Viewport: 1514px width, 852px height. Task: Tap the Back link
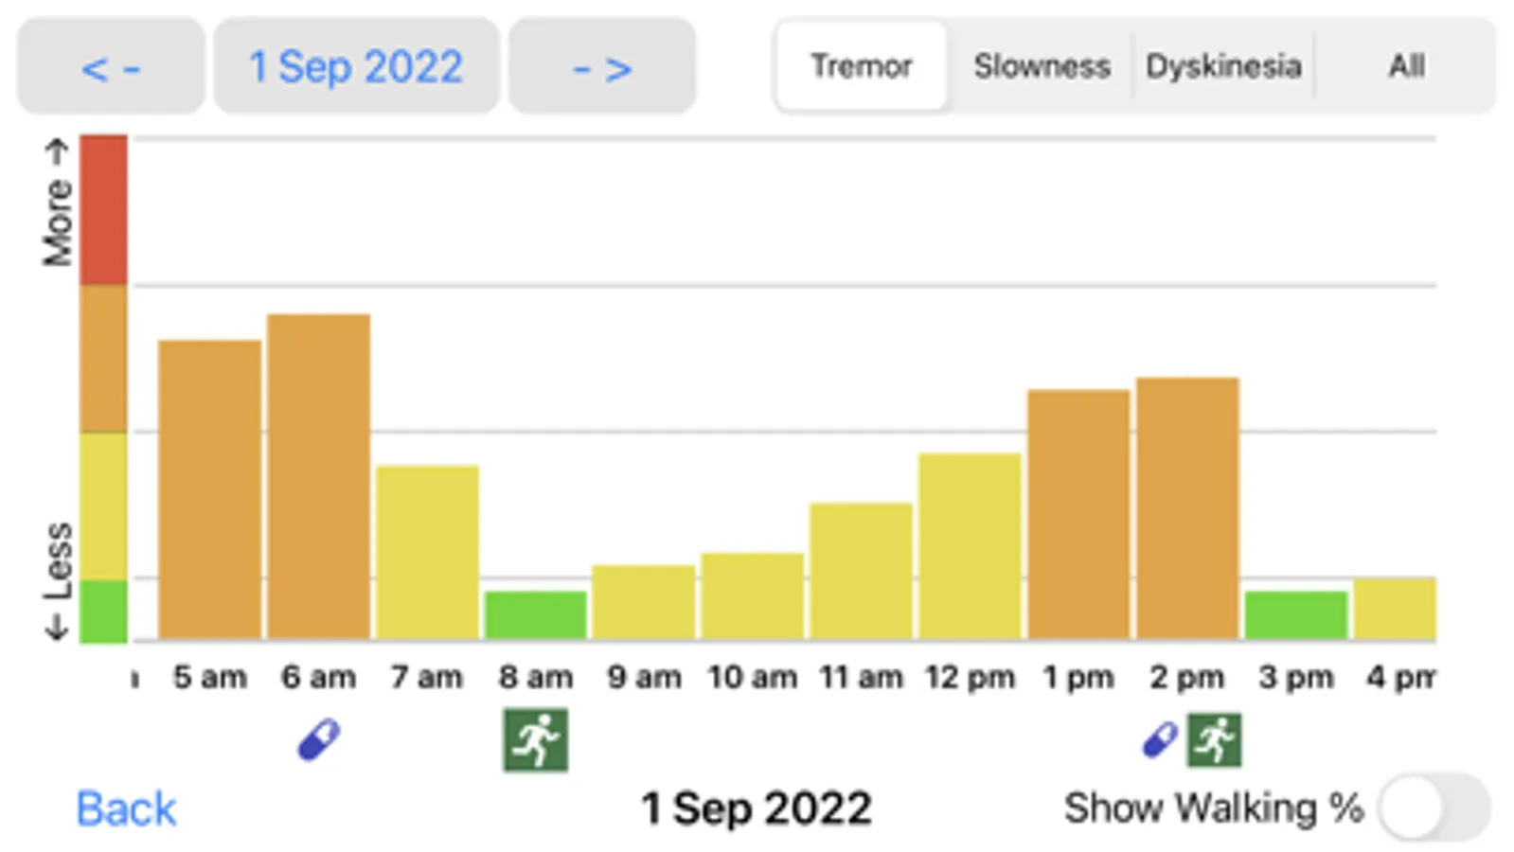pyautogui.click(x=126, y=808)
